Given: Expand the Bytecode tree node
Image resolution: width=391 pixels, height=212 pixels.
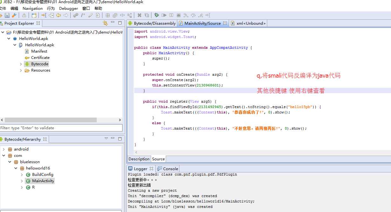Looking at the screenshot, I should click(21, 64).
